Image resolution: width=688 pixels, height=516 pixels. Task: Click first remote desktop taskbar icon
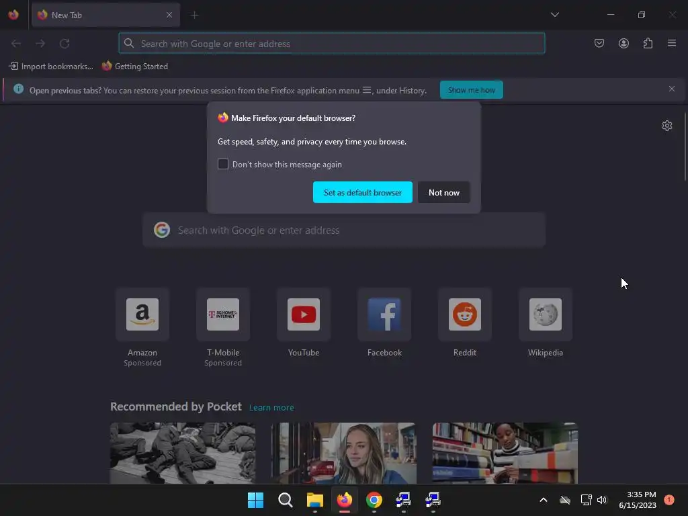(403, 500)
